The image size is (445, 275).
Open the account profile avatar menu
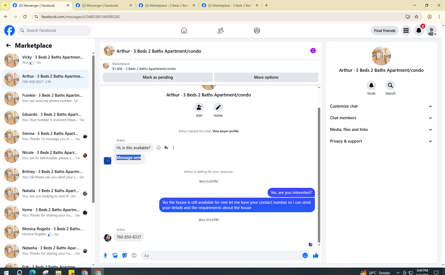(431, 30)
